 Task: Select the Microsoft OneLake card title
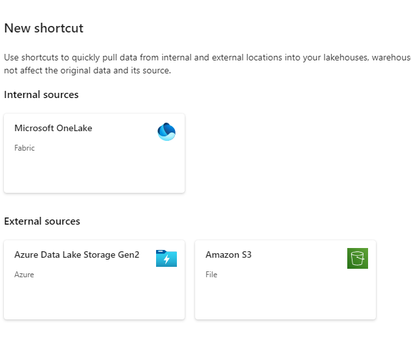coord(53,129)
